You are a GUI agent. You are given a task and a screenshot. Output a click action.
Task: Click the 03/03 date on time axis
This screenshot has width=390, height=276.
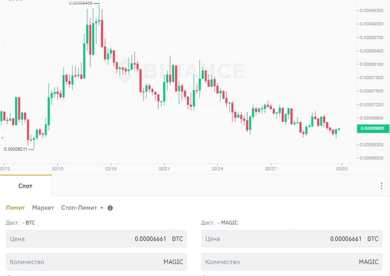point(342,169)
